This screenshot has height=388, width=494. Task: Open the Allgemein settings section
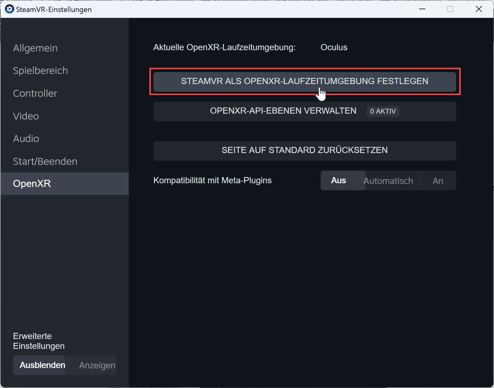tap(35, 48)
